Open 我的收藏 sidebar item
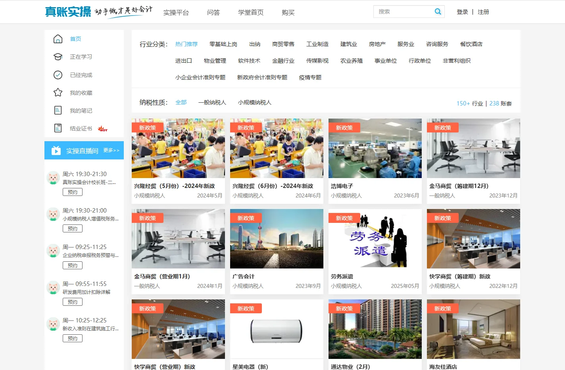This screenshot has height=370, width=565. pyautogui.click(x=81, y=93)
